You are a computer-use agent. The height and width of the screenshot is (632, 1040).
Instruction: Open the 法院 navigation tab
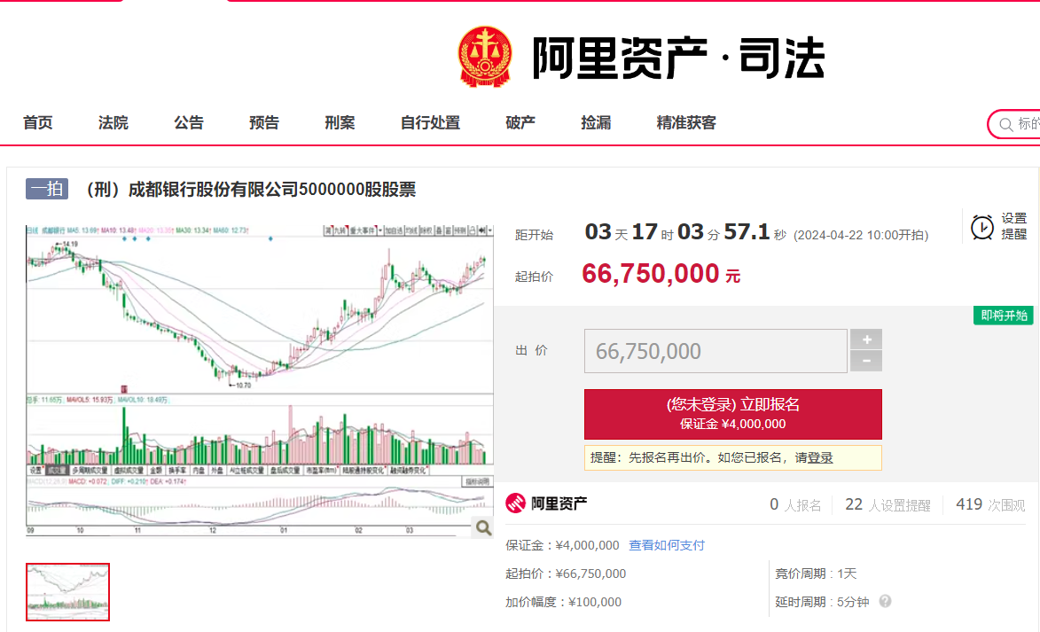(x=113, y=122)
